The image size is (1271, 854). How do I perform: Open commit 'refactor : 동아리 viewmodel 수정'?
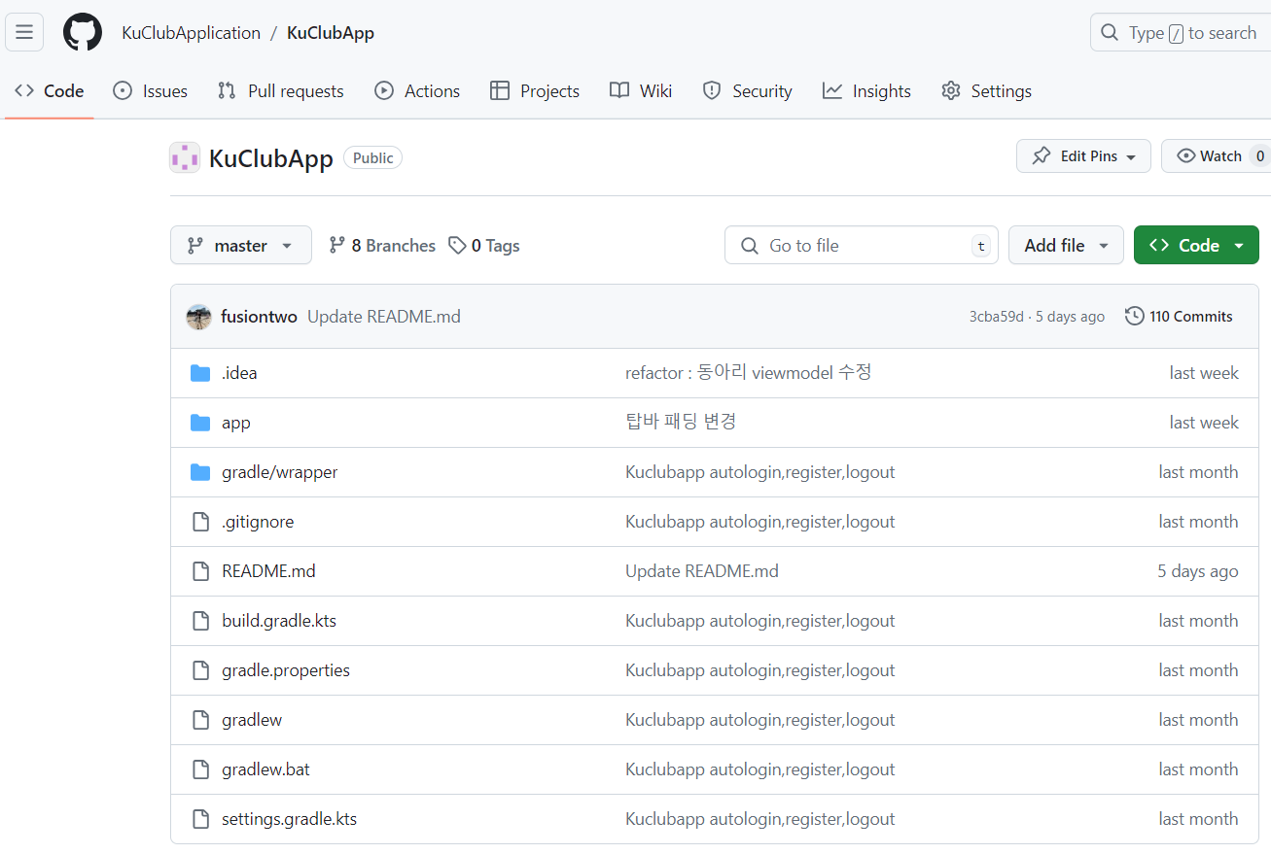pos(748,373)
